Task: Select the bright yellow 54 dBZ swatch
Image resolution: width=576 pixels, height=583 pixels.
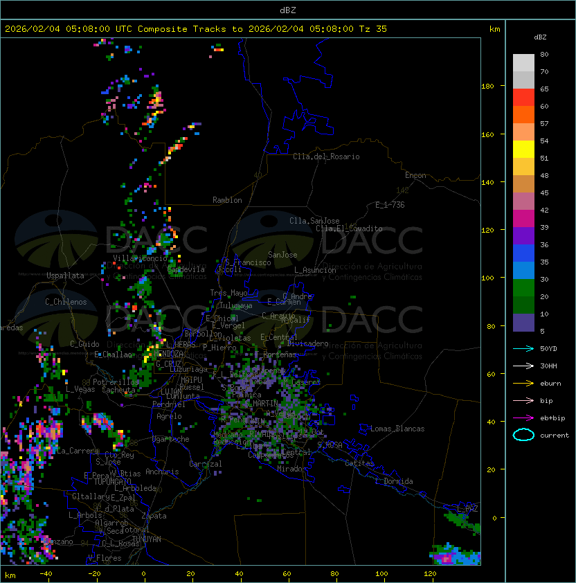Action: [x=523, y=149]
